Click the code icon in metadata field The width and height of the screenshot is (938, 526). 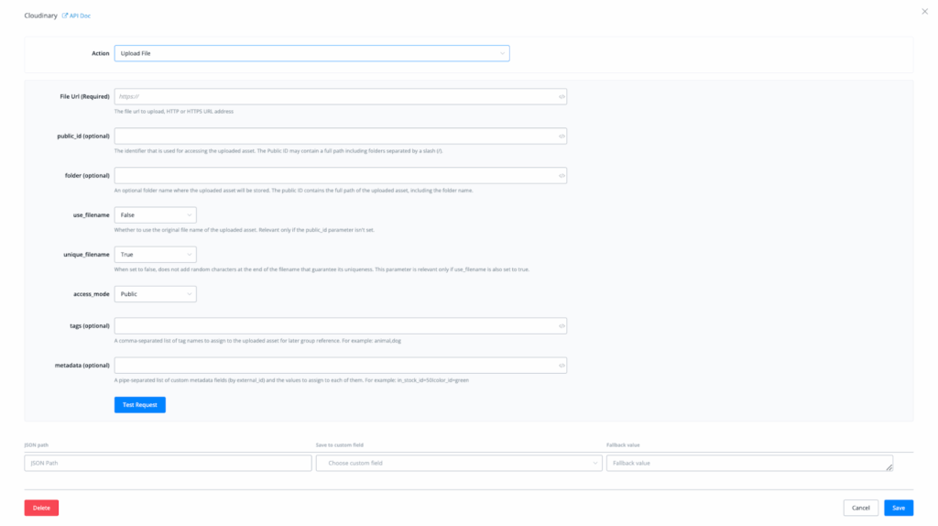(x=562, y=365)
